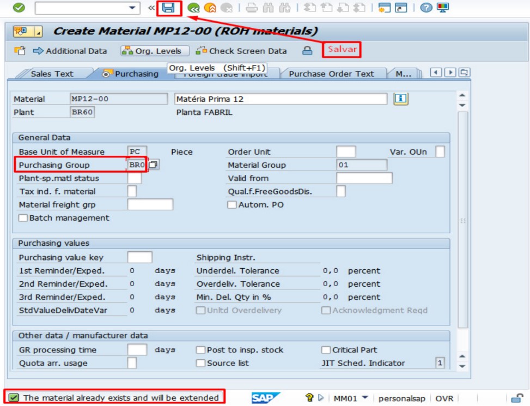This screenshot has width=530, height=406.
Task: Click the Find Next binoculars icon
Action: (285, 8)
